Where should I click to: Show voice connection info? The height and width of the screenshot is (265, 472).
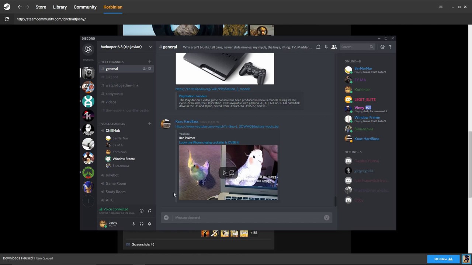tap(141, 211)
